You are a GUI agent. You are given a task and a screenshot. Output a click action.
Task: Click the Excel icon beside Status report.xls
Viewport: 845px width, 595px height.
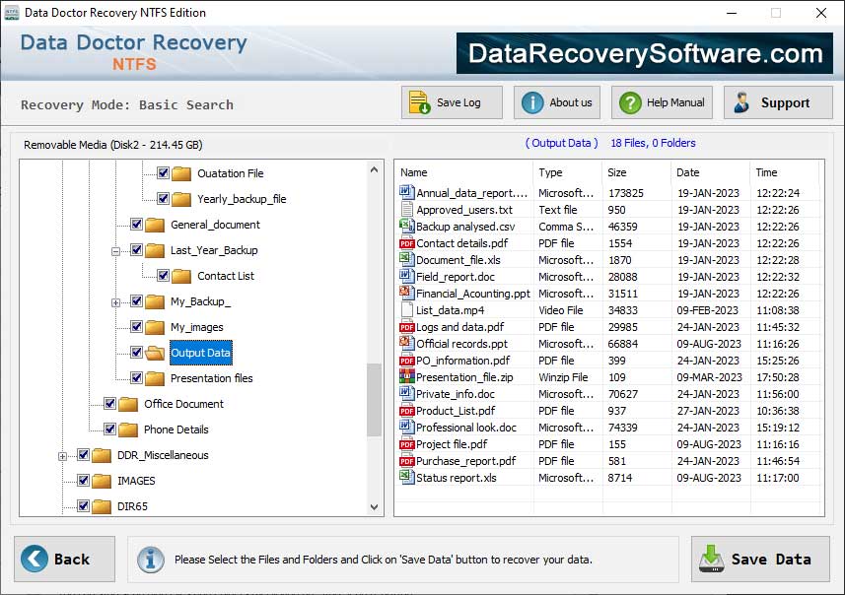point(406,478)
